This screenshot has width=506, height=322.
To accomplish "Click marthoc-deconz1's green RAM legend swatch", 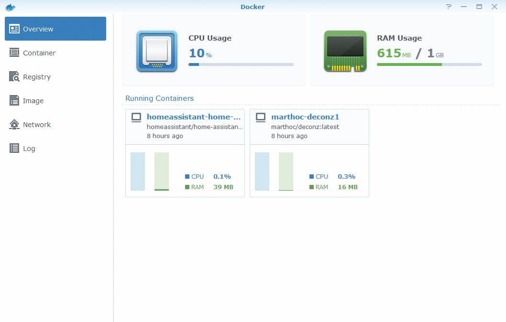I will tap(311, 187).
